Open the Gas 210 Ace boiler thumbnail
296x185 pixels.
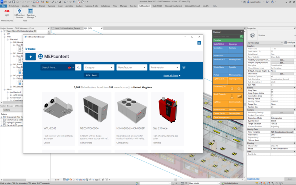pyautogui.click(x=167, y=110)
